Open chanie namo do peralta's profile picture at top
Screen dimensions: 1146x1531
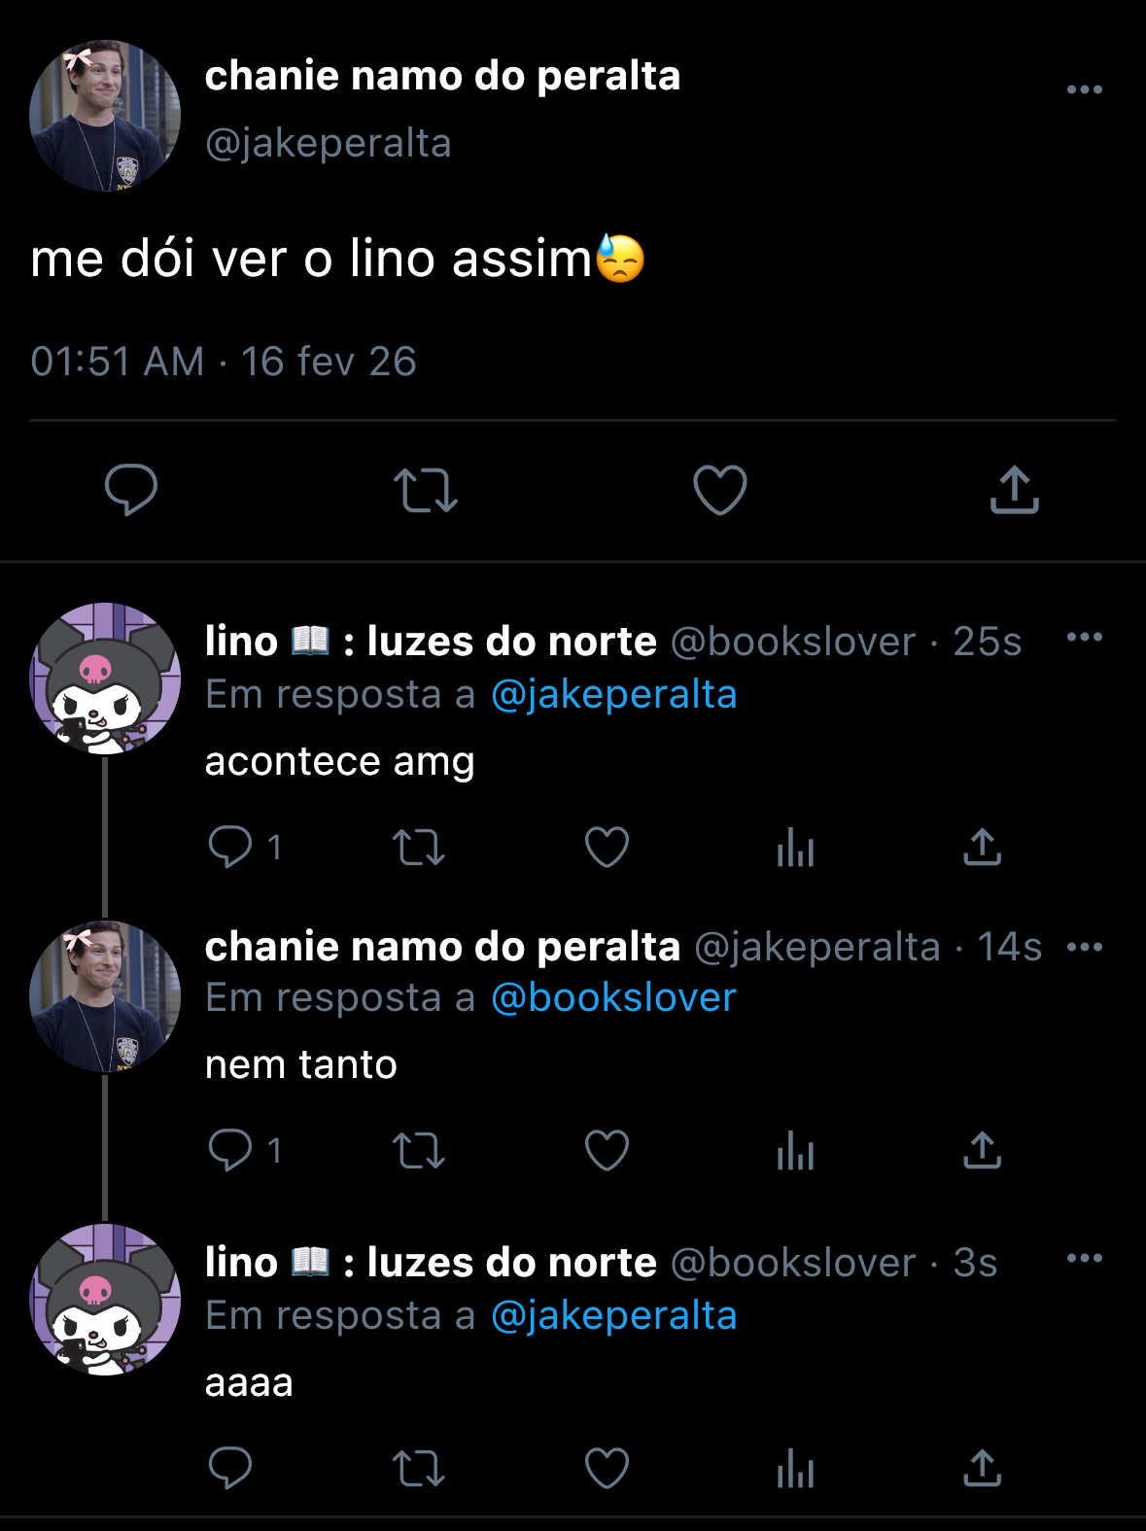(105, 116)
